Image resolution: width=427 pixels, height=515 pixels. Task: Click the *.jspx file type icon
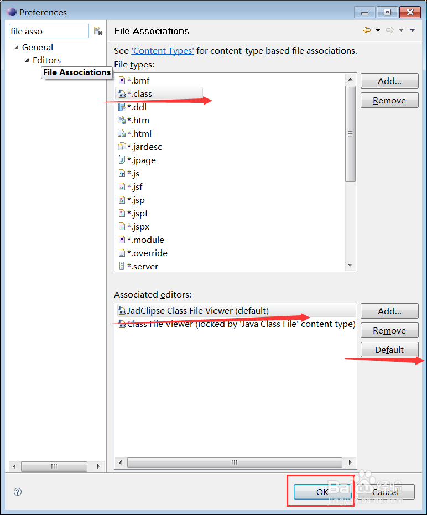point(122,227)
